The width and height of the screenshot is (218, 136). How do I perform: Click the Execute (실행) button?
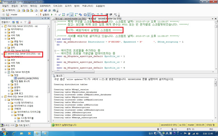pyautogui.click(x=44, y=15)
